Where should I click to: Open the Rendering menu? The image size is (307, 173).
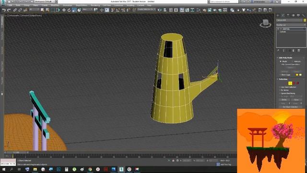tap(95, 5)
